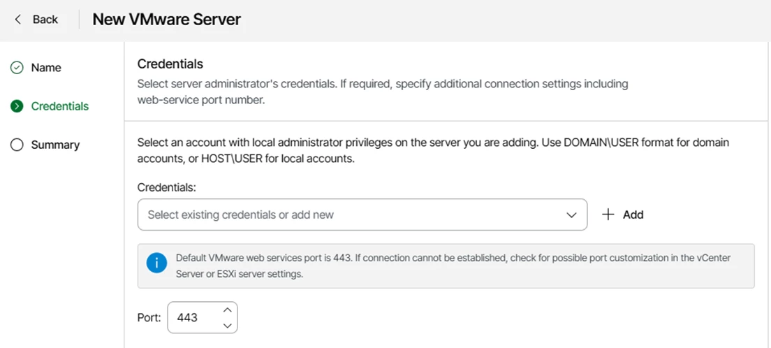This screenshot has height=348, width=771.
Task: Click the green checkmark icon beside Name
Action: click(17, 68)
